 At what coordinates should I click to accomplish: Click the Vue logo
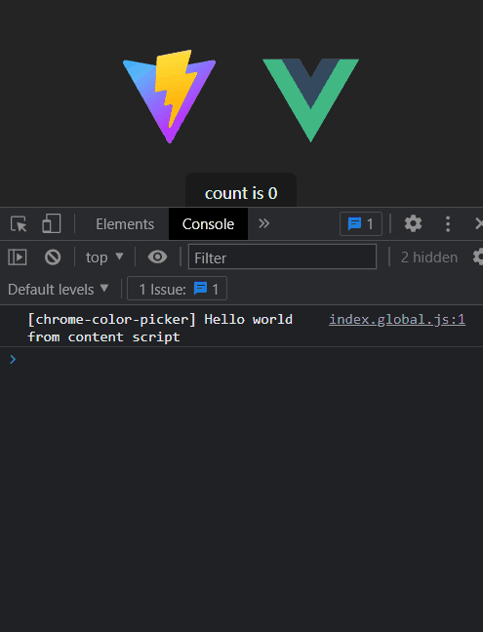[x=310, y=100]
